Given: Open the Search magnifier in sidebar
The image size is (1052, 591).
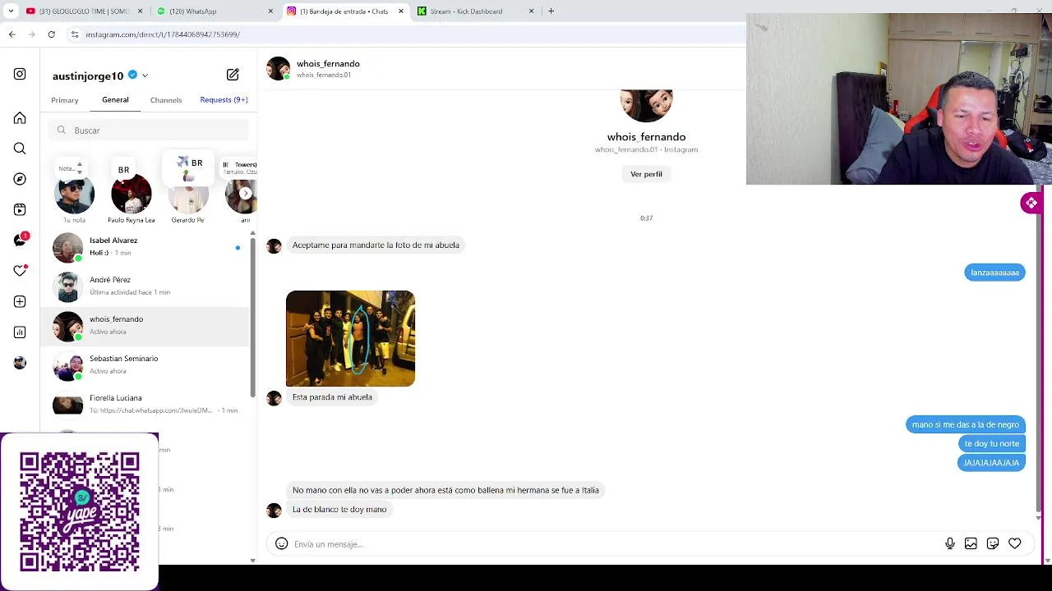Looking at the screenshot, I should click(20, 149).
